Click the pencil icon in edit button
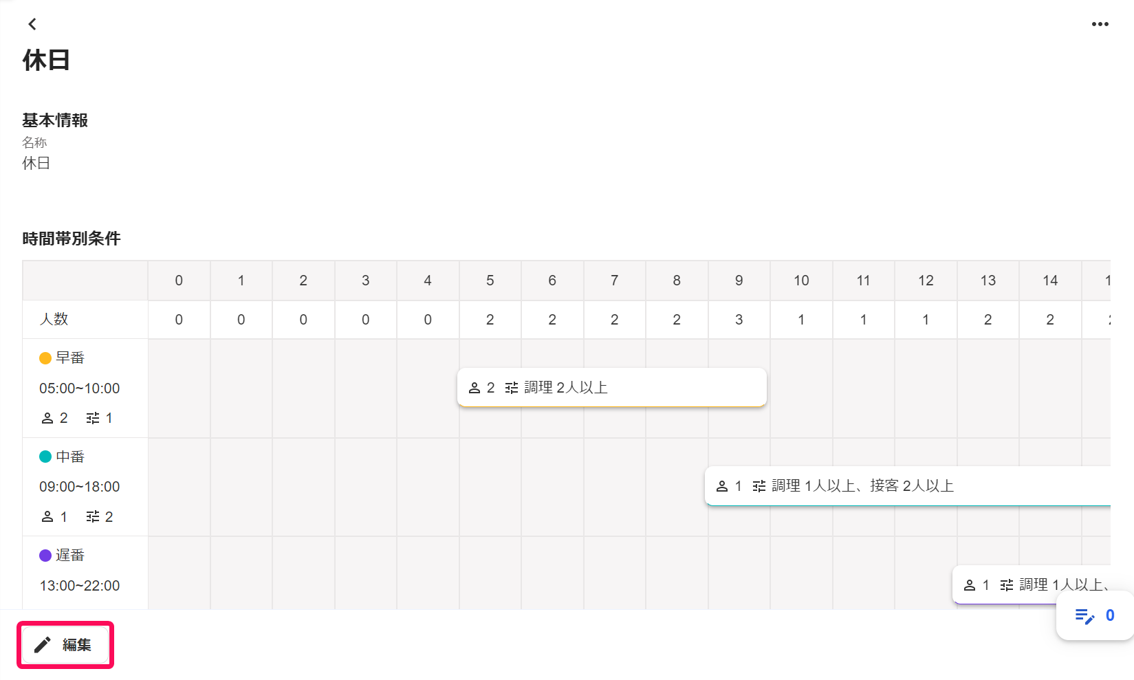 click(x=43, y=645)
